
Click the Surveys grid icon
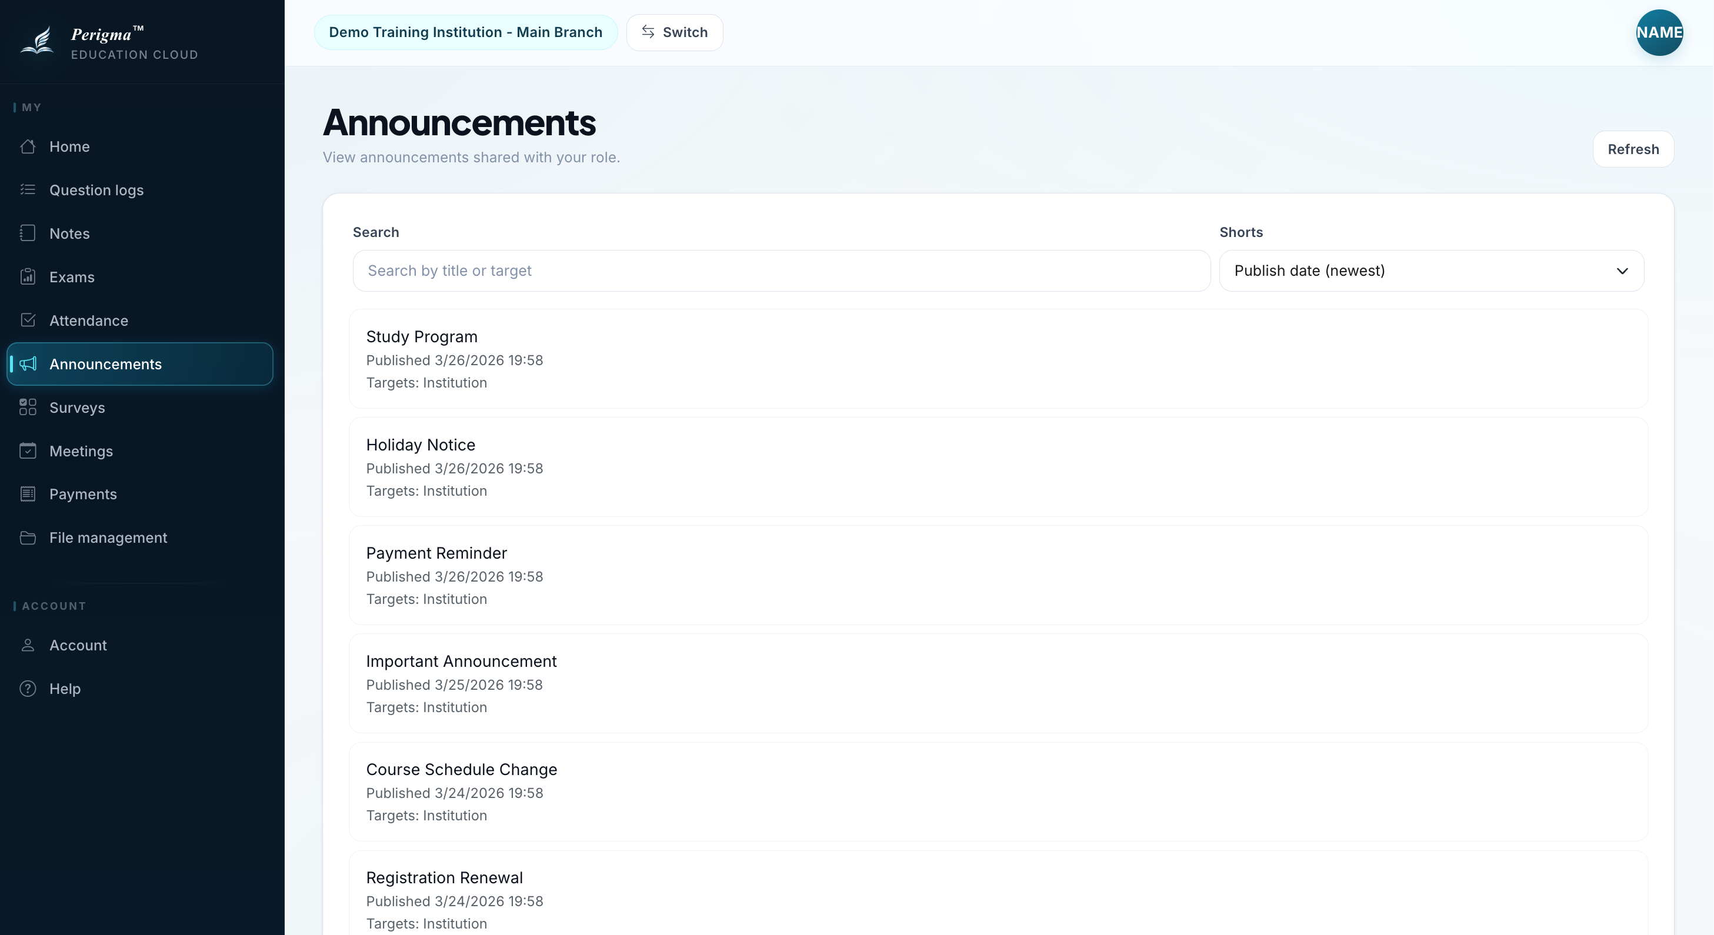coord(28,407)
